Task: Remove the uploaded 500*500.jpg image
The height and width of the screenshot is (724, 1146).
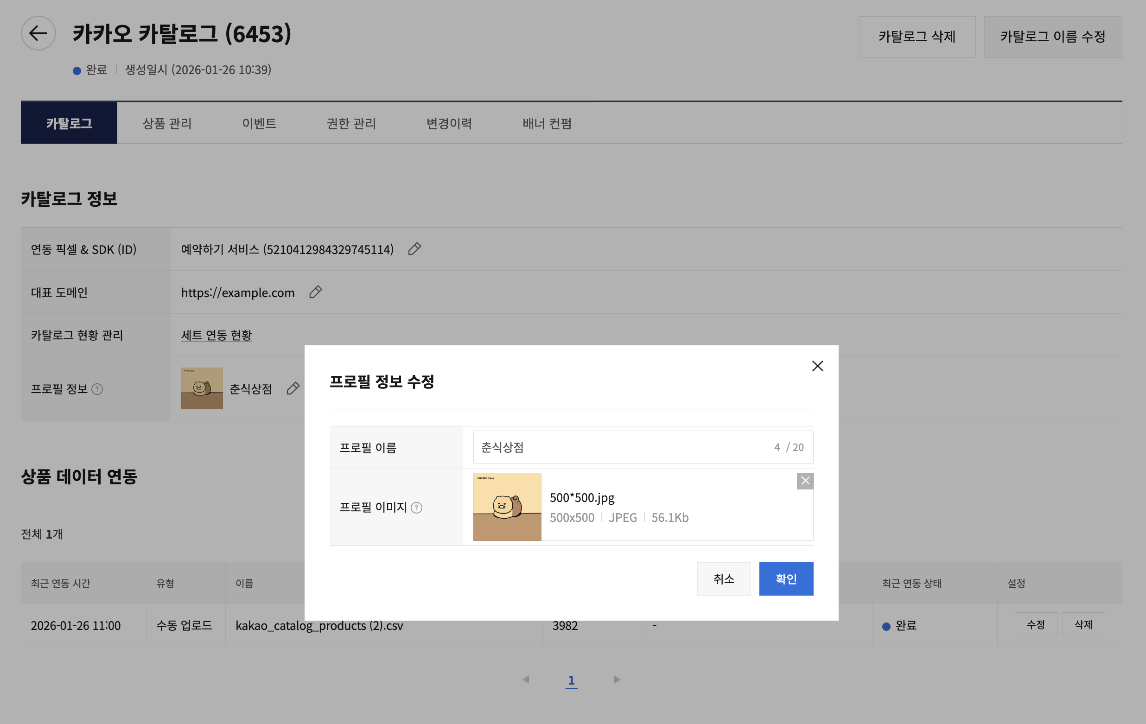Action: point(805,481)
